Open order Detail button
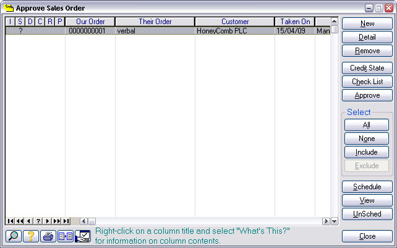 click(x=367, y=37)
